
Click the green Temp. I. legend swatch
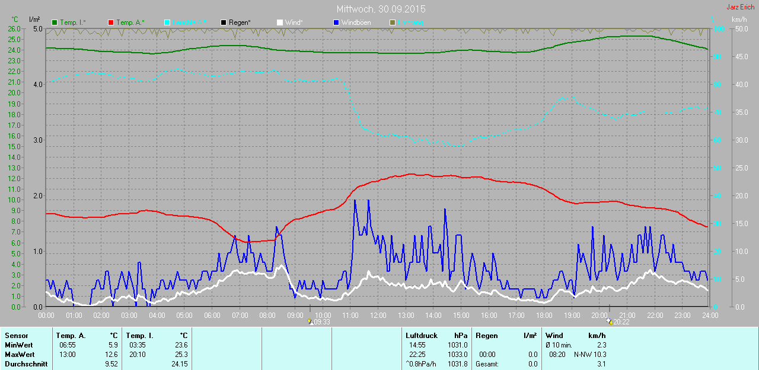55,22
